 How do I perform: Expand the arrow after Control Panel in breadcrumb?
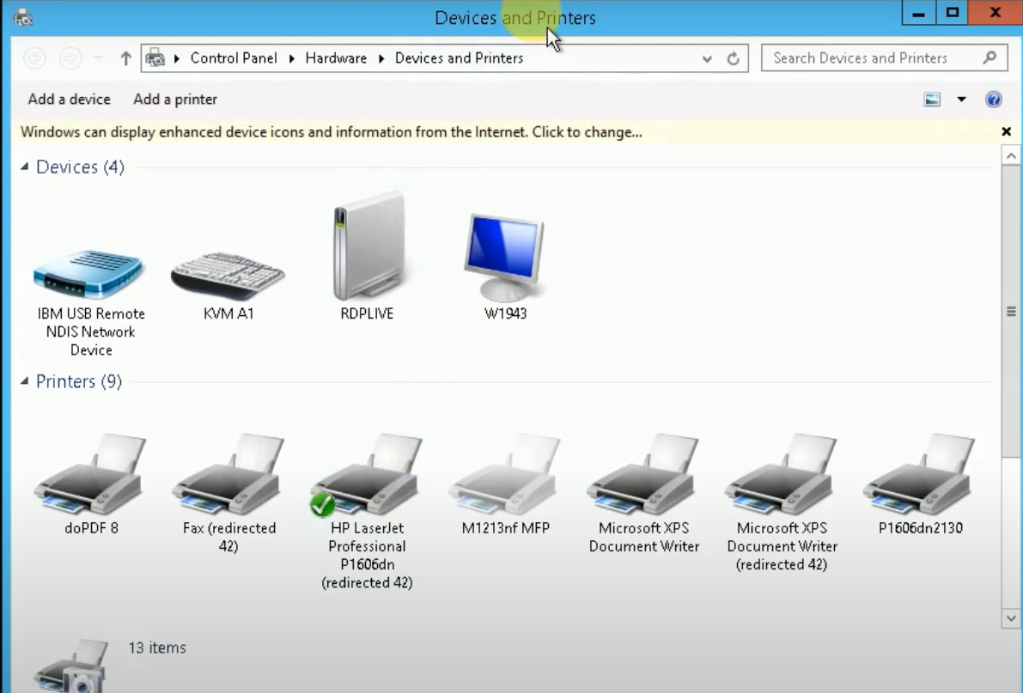pos(291,58)
